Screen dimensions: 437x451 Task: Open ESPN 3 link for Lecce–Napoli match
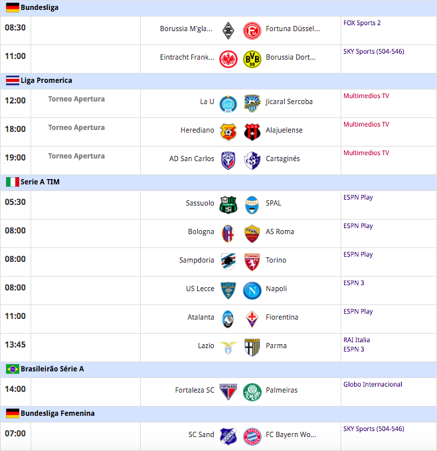(354, 283)
